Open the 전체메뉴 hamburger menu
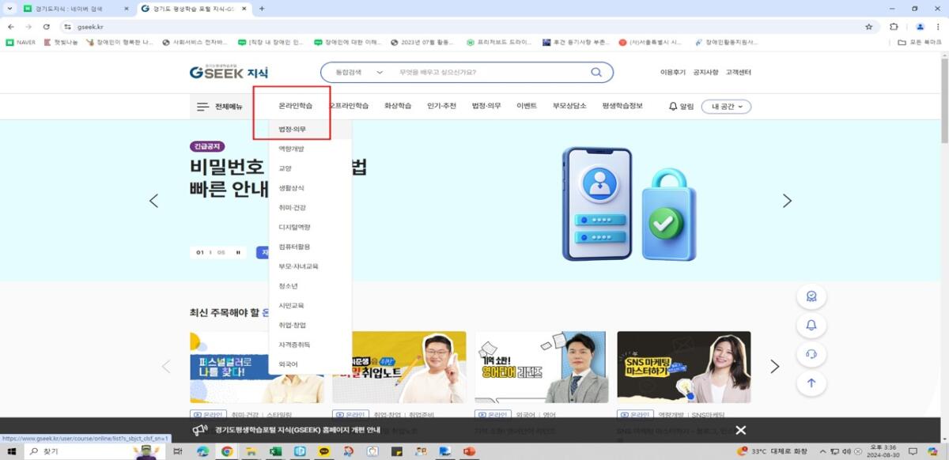 (x=219, y=107)
